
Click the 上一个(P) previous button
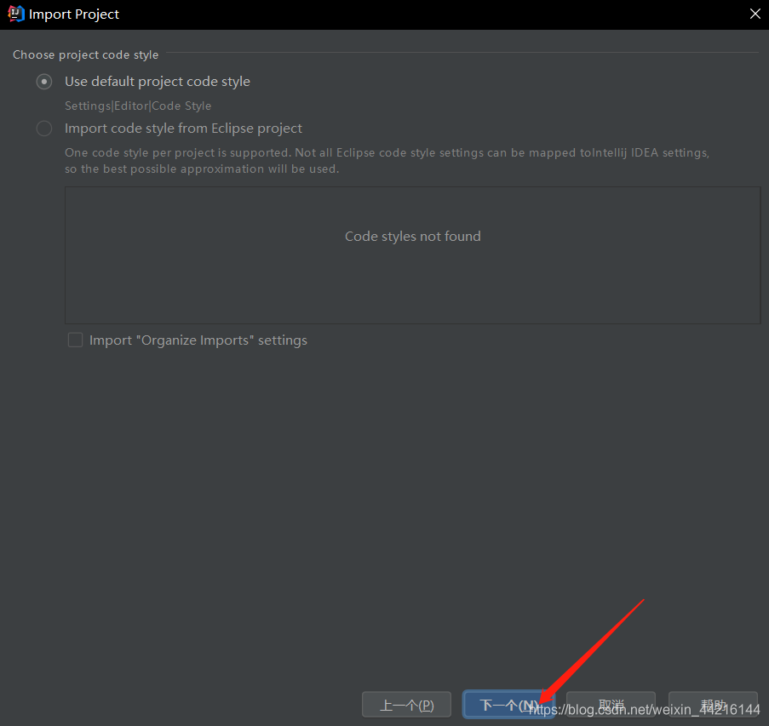pos(406,705)
